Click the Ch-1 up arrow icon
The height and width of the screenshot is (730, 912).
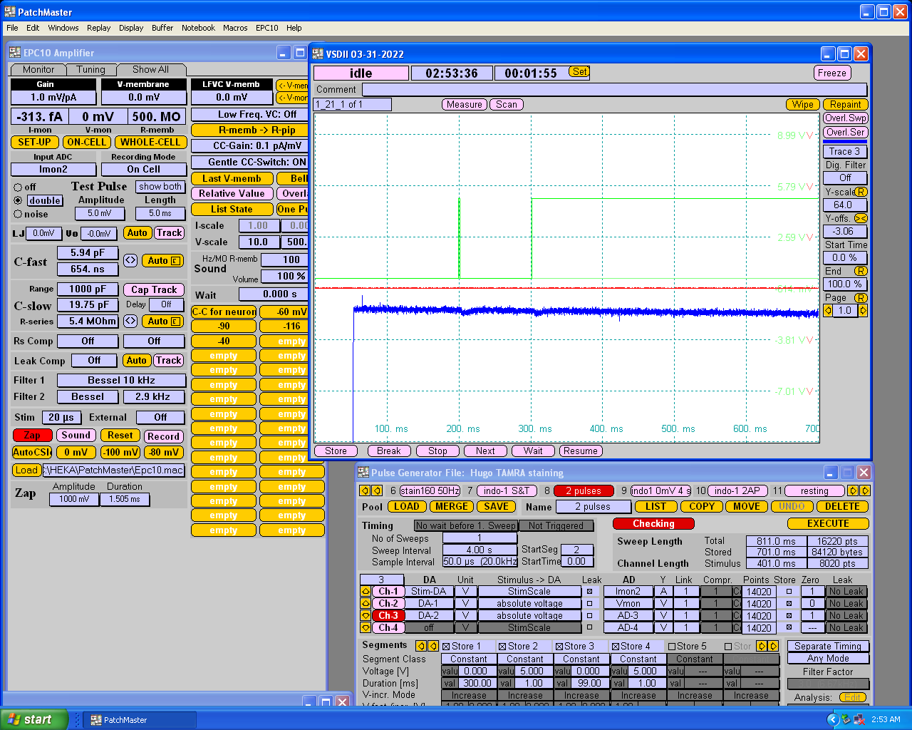366,592
